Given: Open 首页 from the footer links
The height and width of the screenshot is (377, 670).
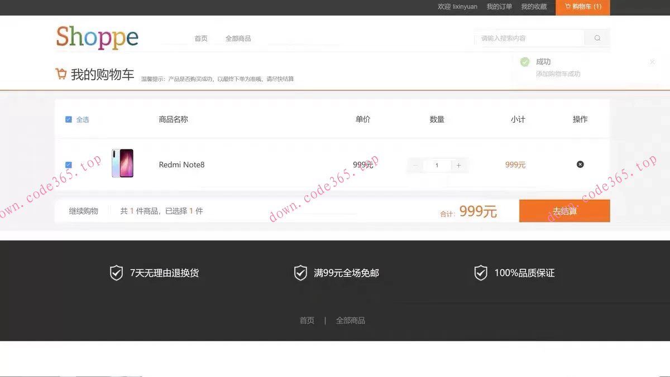Looking at the screenshot, I should (x=307, y=320).
